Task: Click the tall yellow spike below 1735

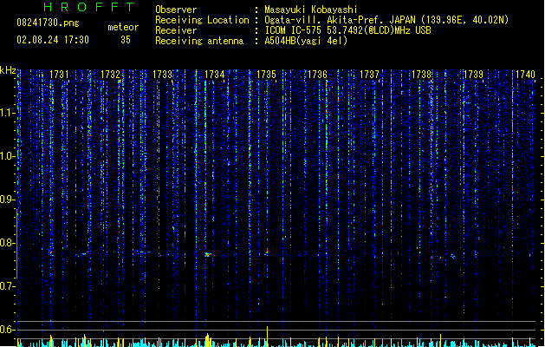Action: [267, 337]
